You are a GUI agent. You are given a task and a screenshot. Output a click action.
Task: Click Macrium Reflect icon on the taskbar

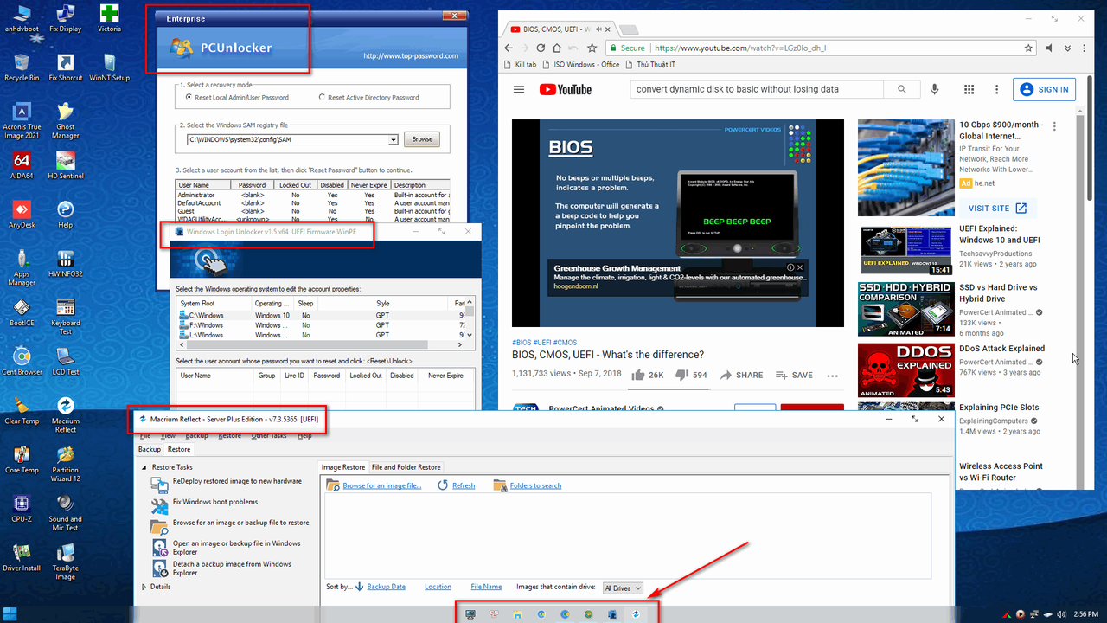[636, 614]
